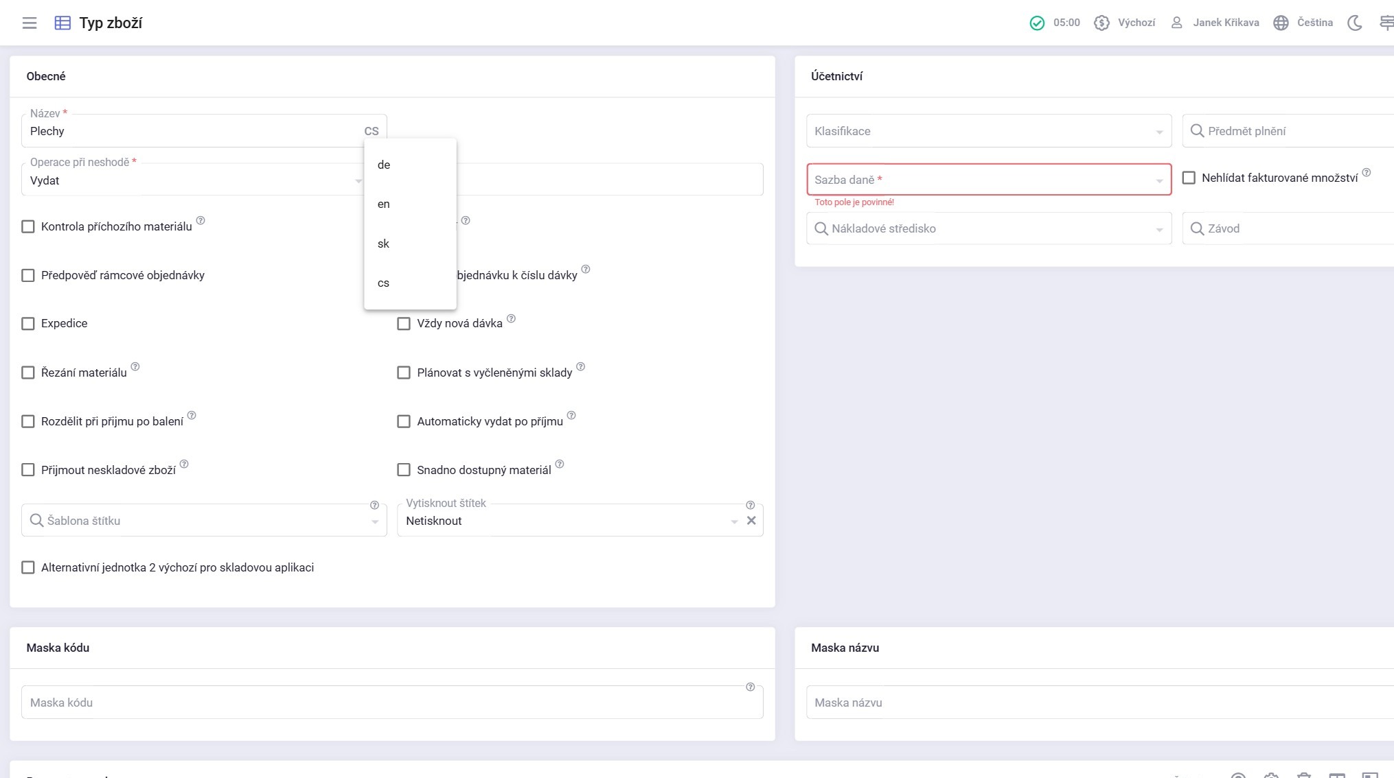
Task: Expand the Nákladové středisko dropdown
Action: [x=1159, y=229]
